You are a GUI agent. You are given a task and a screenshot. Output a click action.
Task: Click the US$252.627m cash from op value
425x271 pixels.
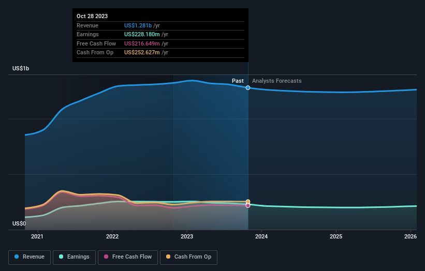[x=142, y=53]
